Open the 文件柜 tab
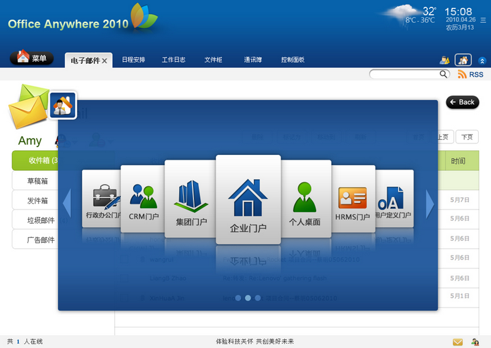This screenshot has height=348, width=491. 213,59
